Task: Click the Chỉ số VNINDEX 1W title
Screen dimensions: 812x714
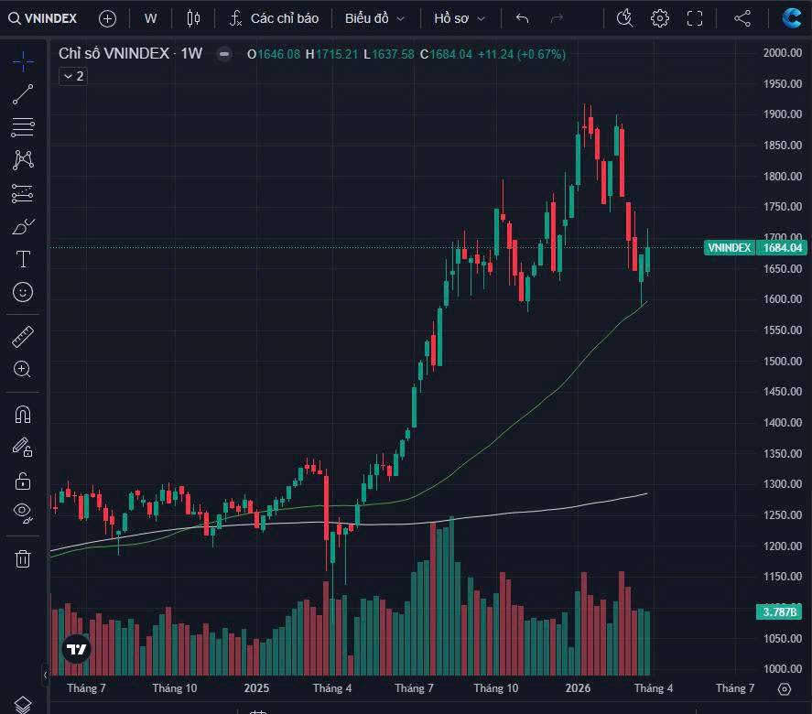Action: [131, 53]
